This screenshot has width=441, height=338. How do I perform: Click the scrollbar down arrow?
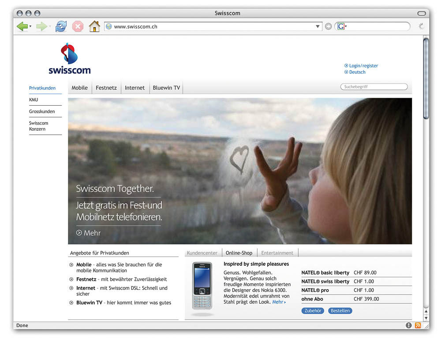[426, 318]
